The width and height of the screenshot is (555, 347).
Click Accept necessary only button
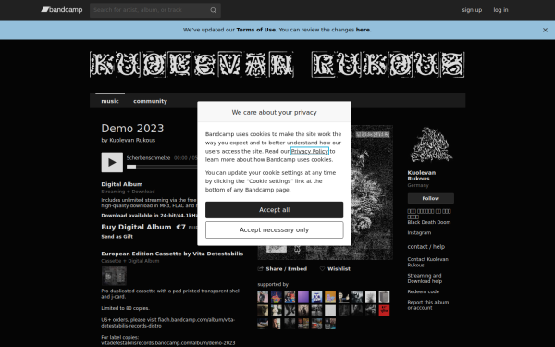click(275, 230)
